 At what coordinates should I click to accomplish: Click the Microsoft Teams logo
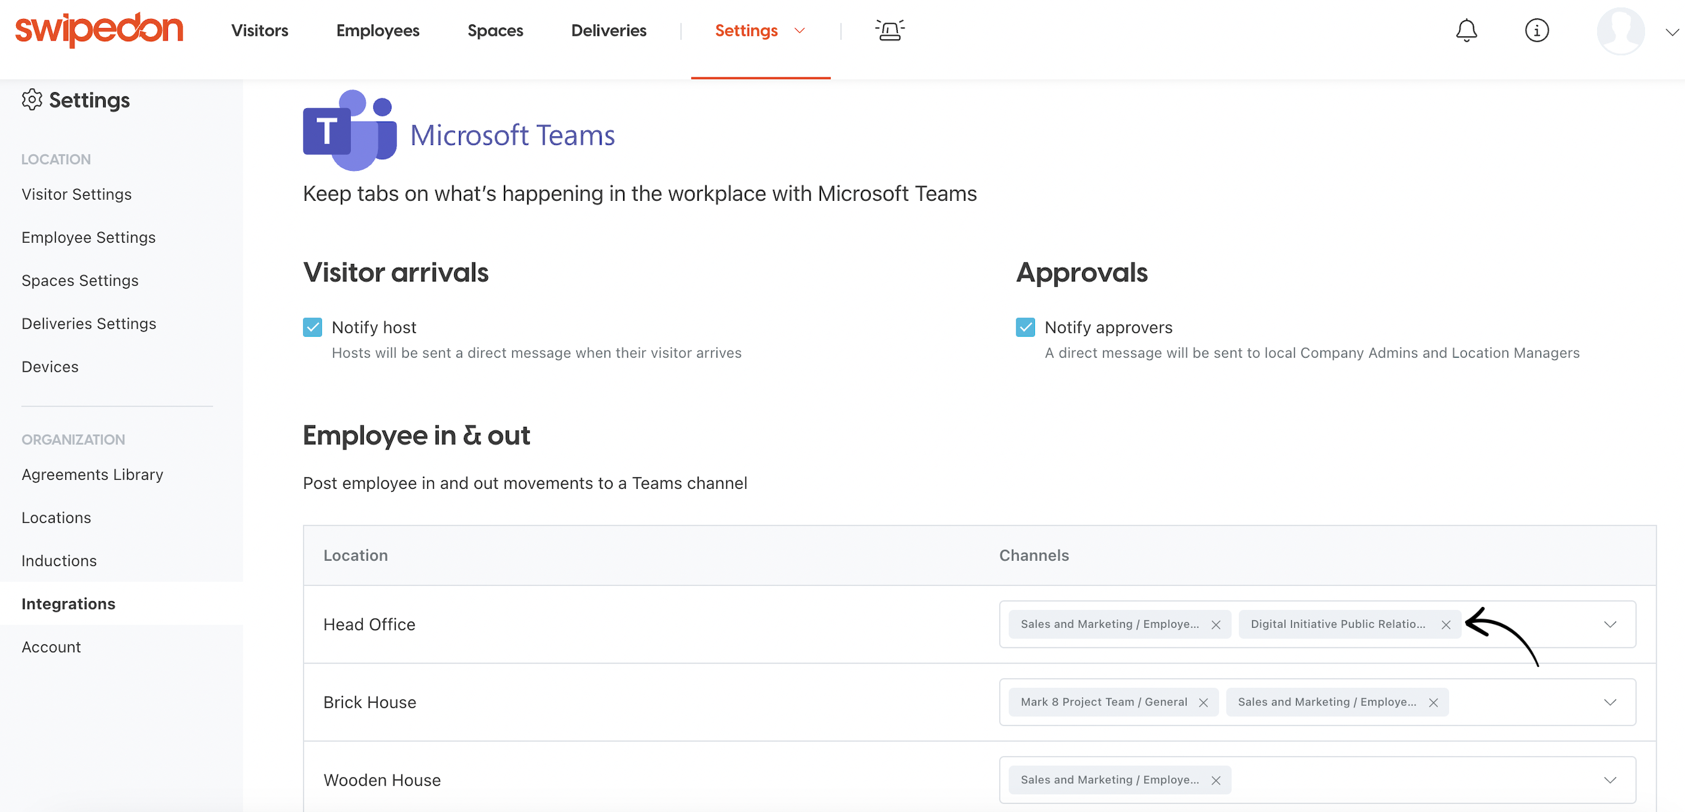pos(350,131)
